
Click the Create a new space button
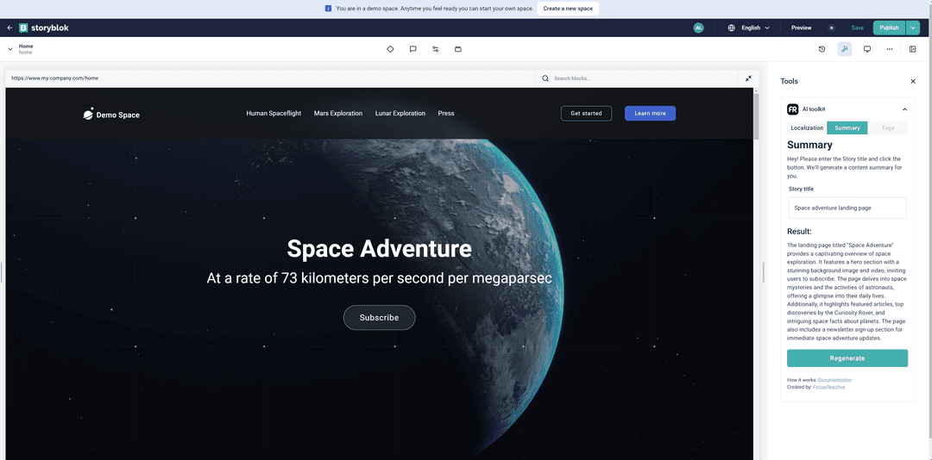(568, 9)
